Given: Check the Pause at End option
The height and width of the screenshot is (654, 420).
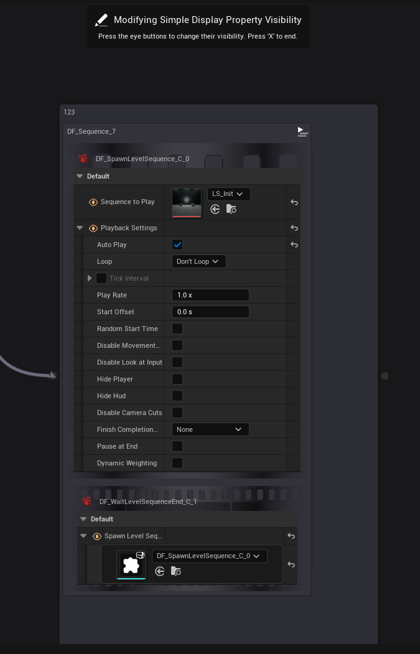Looking at the screenshot, I should pyautogui.click(x=177, y=446).
